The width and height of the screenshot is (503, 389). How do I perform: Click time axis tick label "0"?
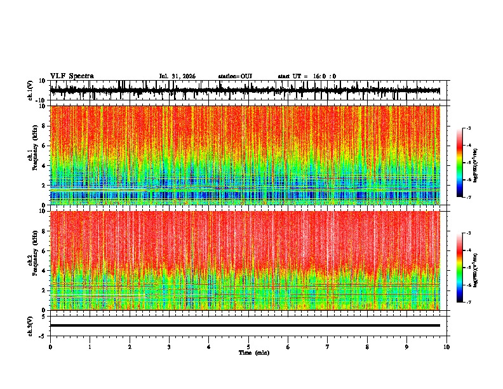coord(50,347)
